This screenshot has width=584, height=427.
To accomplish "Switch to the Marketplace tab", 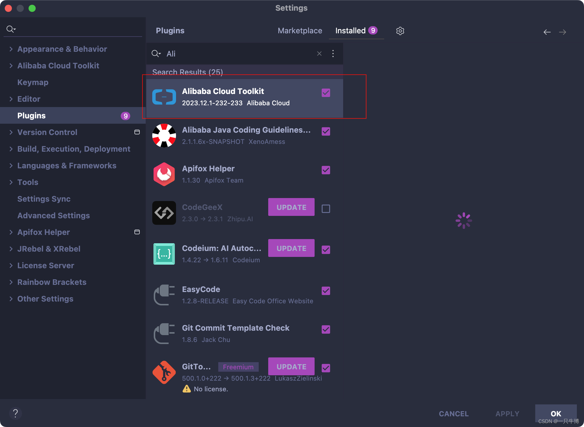I will (x=300, y=31).
